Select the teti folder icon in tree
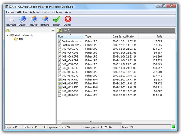181x135 pixels. point(16,39)
